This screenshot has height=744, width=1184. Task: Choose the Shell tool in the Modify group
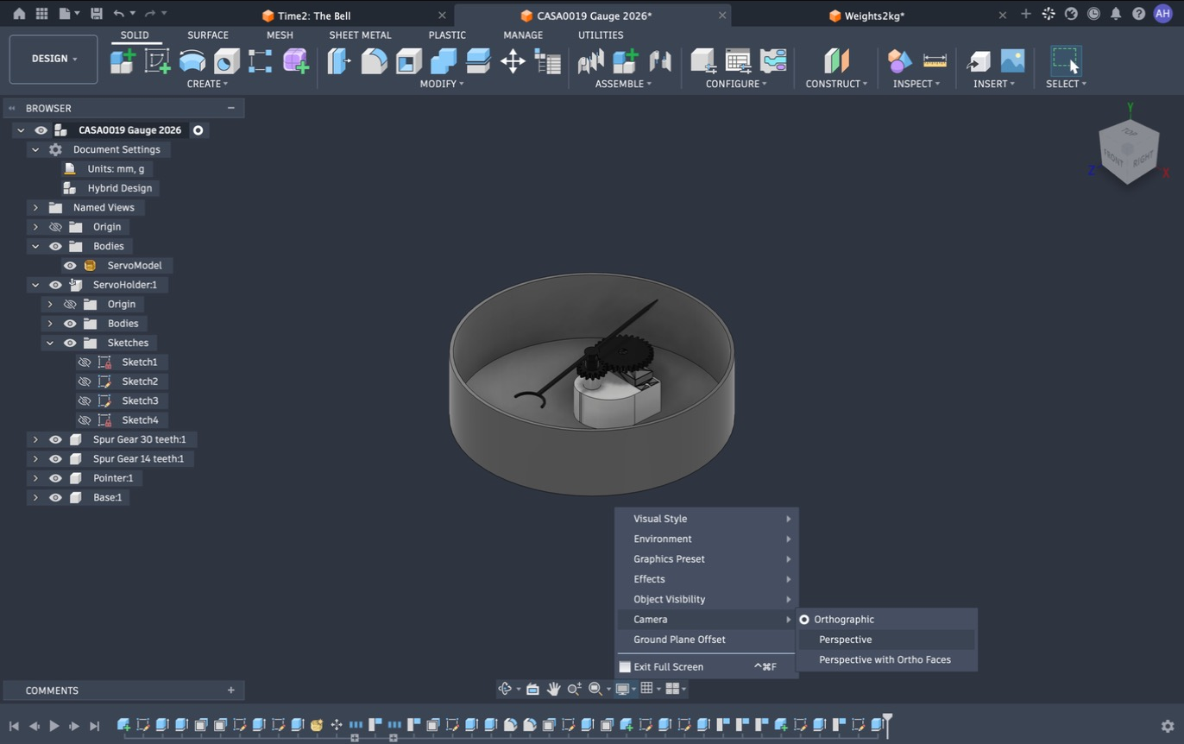408,61
